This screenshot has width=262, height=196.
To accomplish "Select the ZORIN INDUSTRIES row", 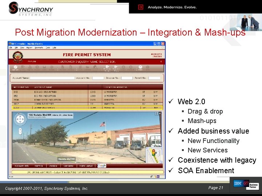I will click(87, 104).
